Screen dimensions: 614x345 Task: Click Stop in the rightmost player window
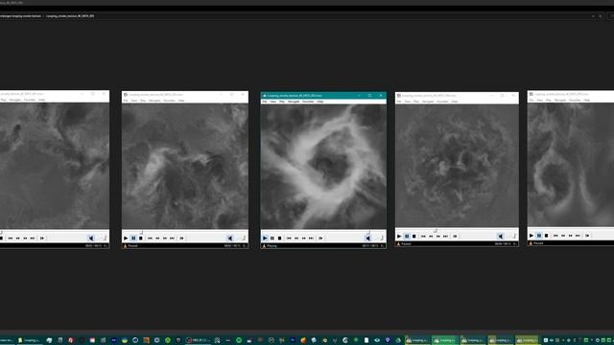click(547, 236)
